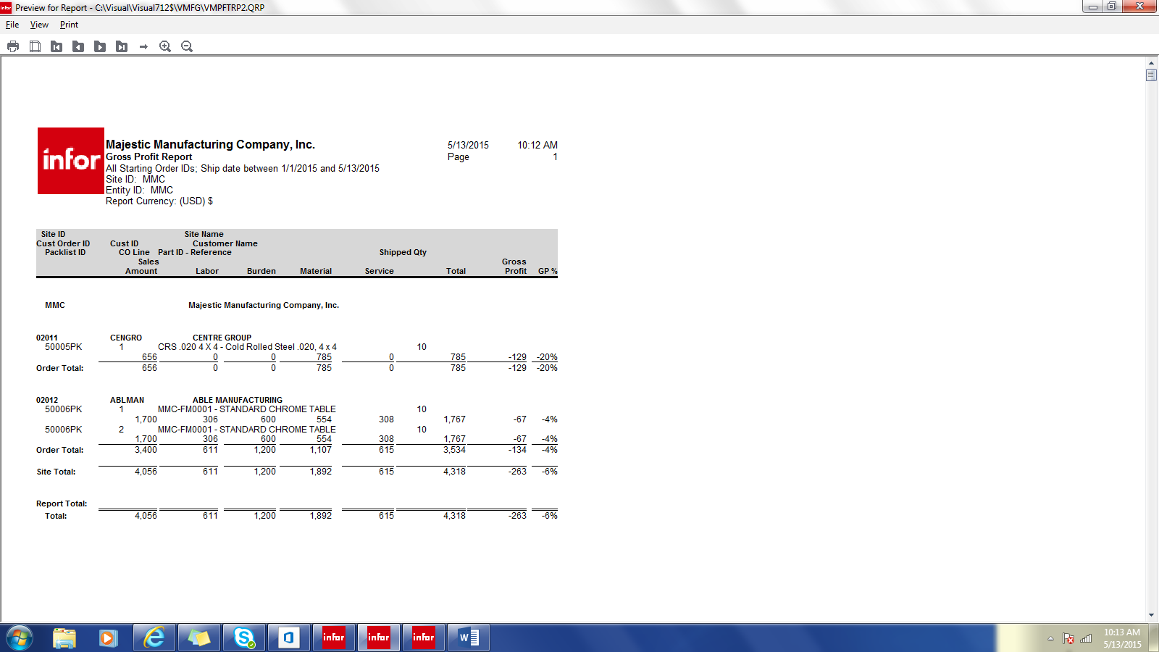Print the report using the printer icon
Screen dimensions: 1159x652
[13, 46]
